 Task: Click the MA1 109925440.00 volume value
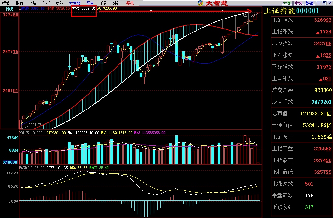[x=83, y=133]
